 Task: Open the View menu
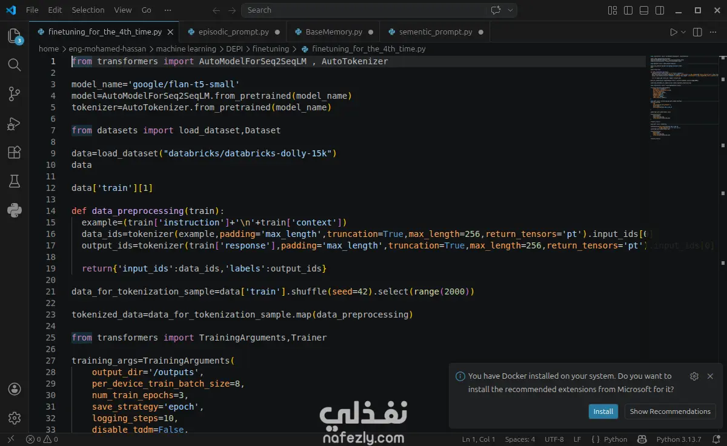click(123, 10)
